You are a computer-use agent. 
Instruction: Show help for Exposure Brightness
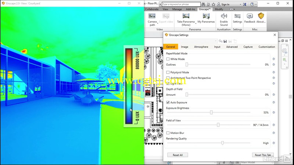pos(273,113)
